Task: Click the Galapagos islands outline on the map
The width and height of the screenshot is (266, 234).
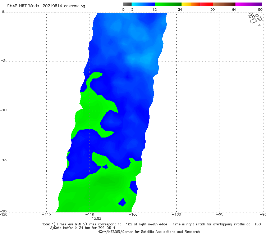Action: [x=256, y=19]
